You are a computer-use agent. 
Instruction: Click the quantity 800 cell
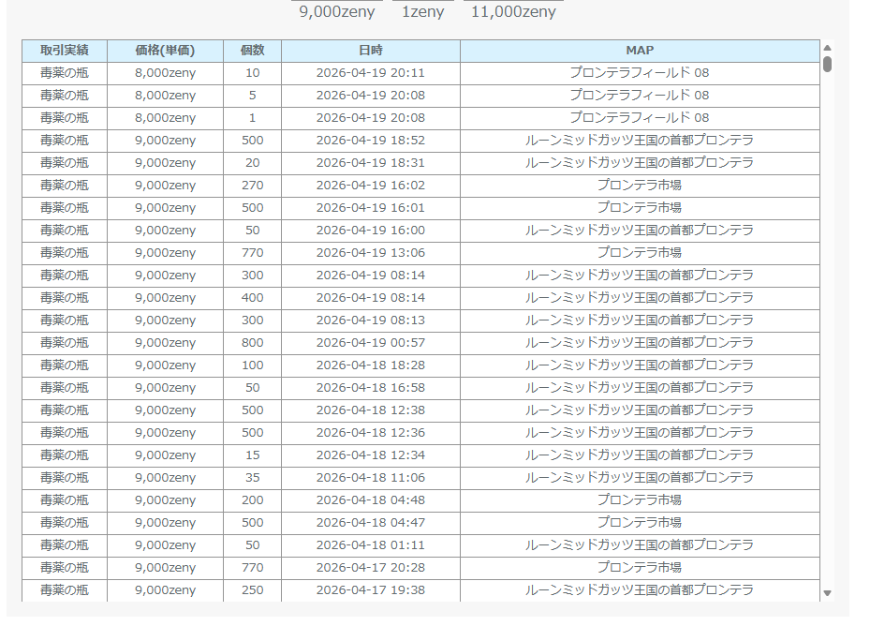coord(252,343)
